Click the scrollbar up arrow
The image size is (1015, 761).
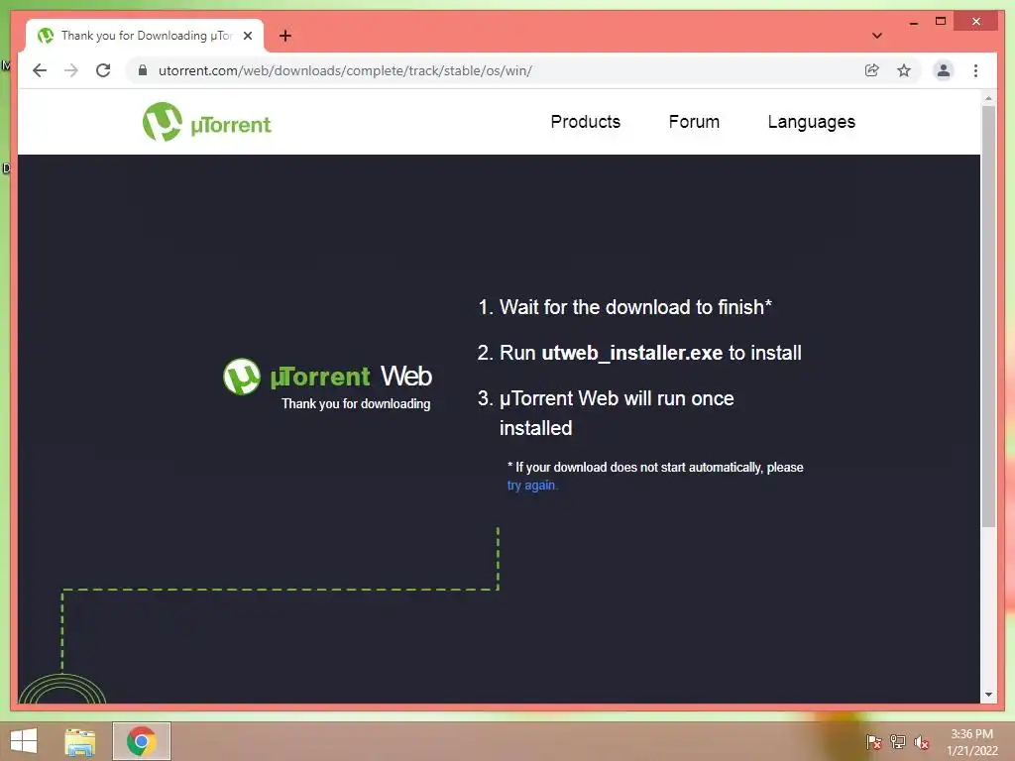[988, 98]
